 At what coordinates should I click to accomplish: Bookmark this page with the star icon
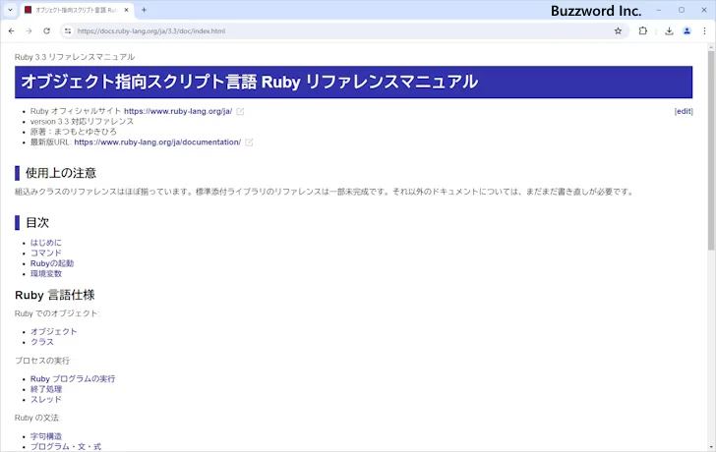coord(618,31)
